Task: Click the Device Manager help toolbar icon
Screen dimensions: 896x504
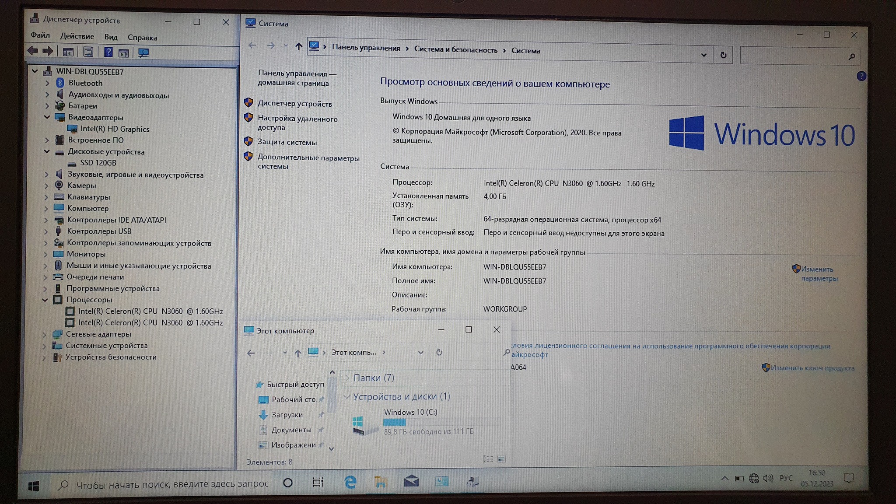Action: (x=108, y=52)
